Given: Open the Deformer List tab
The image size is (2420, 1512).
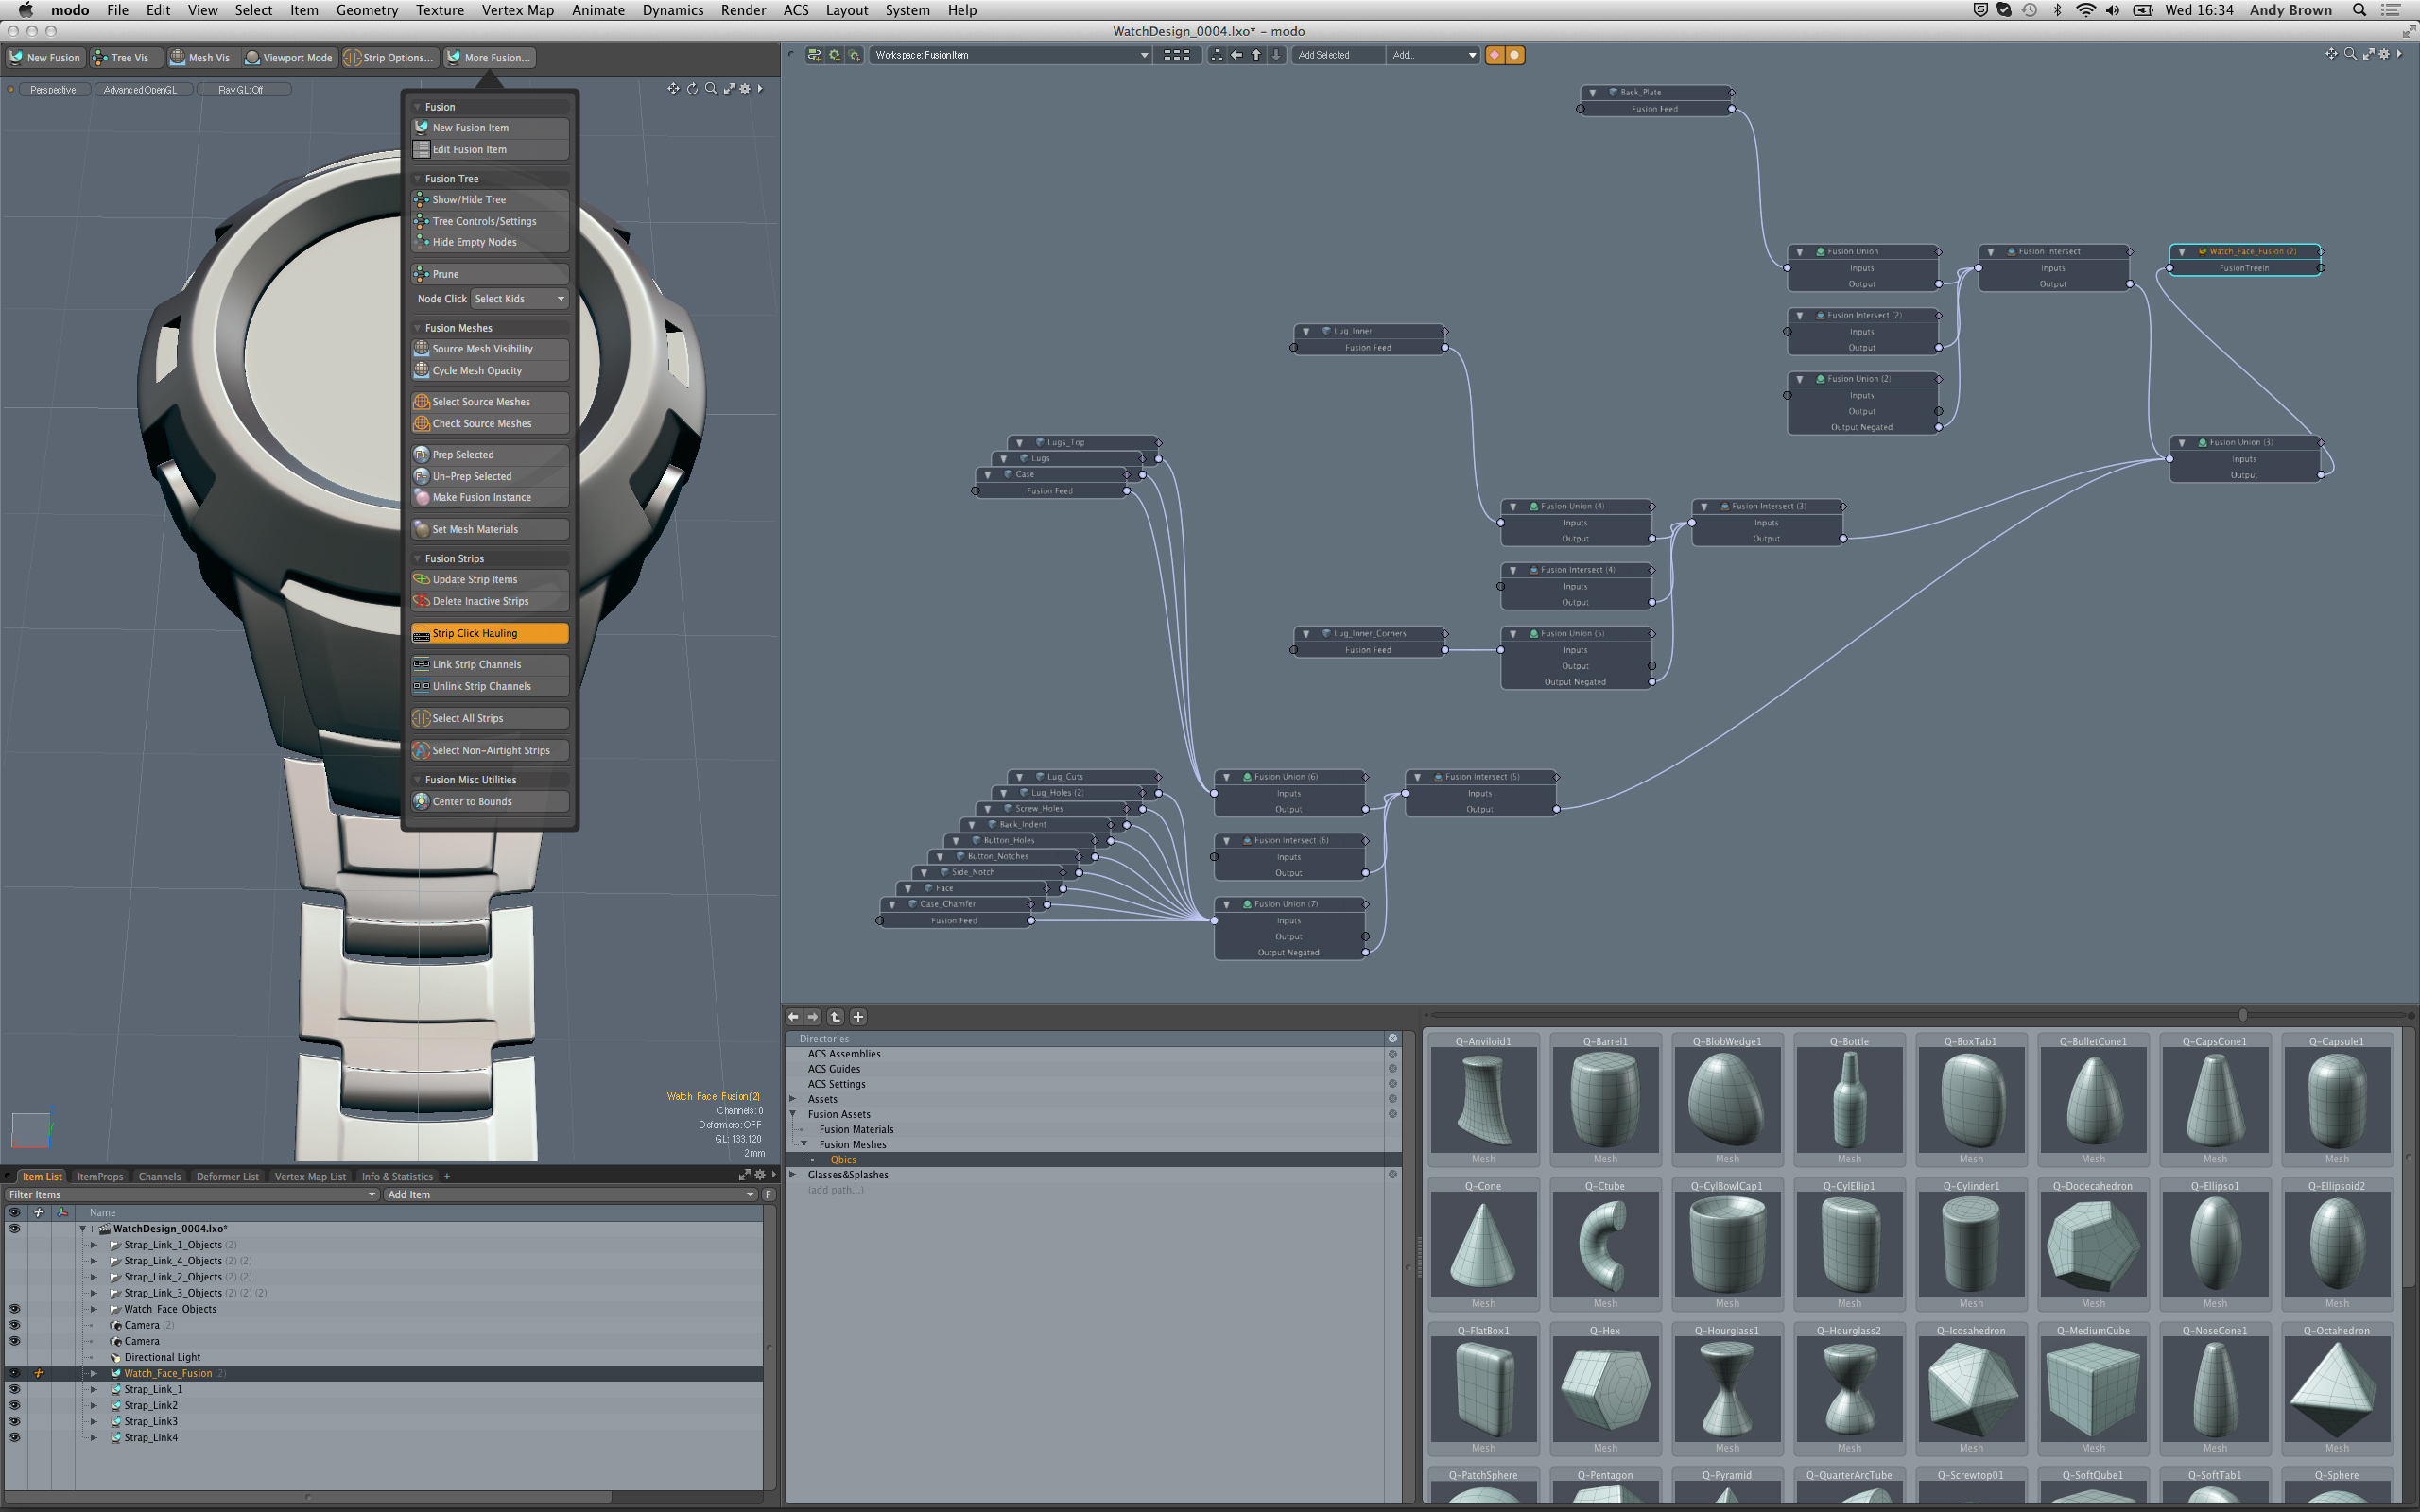Looking at the screenshot, I should pyautogui.click(x=228, y=1177).
